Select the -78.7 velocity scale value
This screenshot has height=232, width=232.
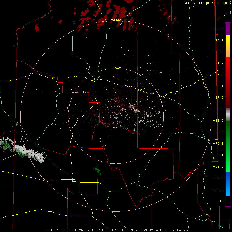coord(218,167)
